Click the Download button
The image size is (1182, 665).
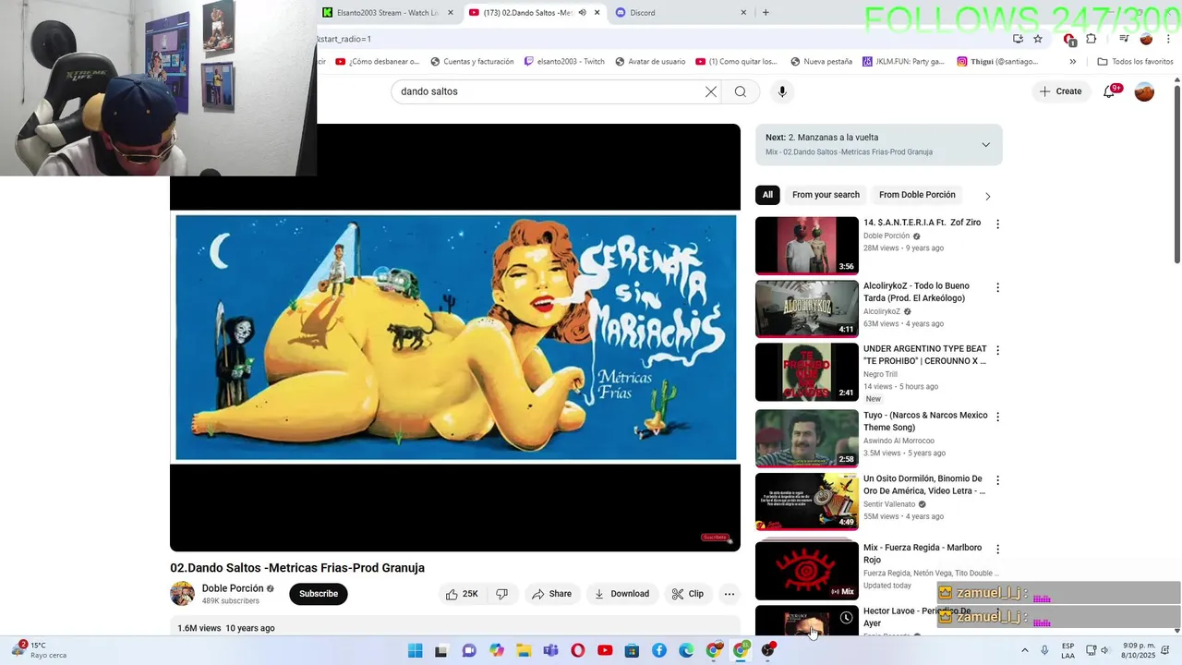point(621,594)
